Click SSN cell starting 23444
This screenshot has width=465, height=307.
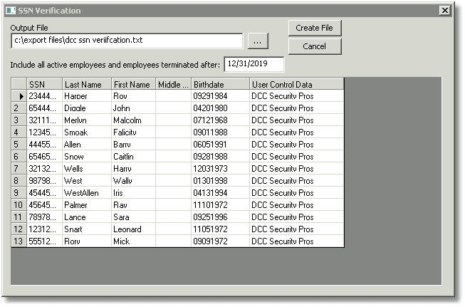[x=44, y=96]
